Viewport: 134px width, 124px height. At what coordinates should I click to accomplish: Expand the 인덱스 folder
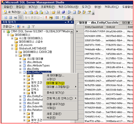(x=24, y=90)
